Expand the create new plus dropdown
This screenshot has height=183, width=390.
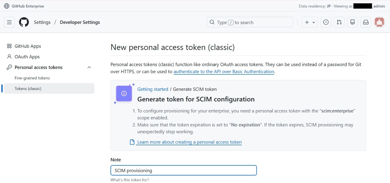pos(309,22)
